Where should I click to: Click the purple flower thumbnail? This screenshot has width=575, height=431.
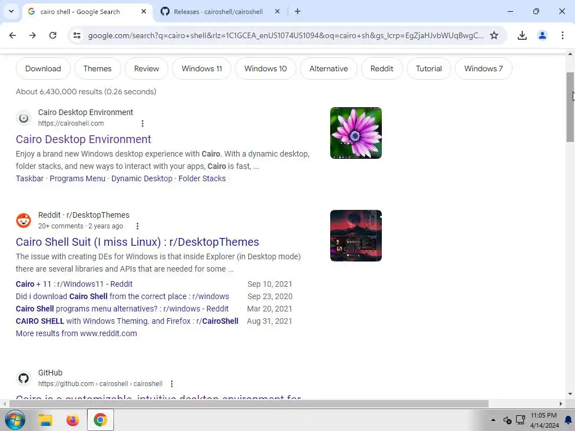pos(355,133)
